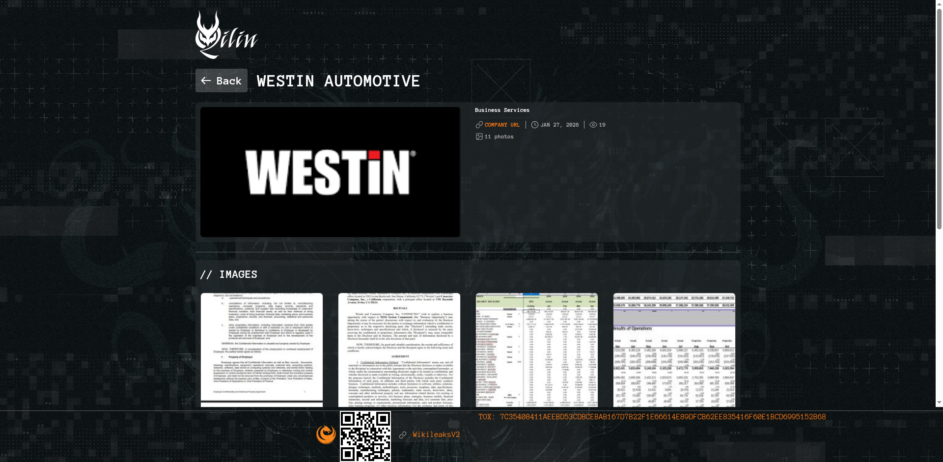
Task: Open the first document thumbnail under IMAGES
Action: 262,350
